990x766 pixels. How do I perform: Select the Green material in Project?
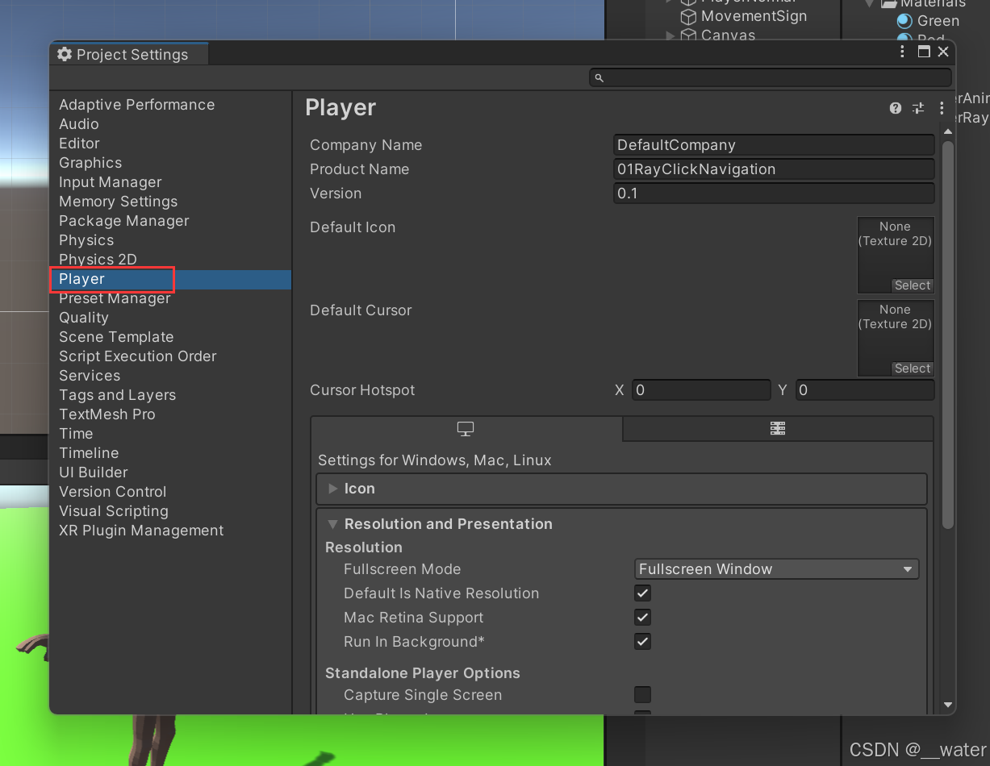click(938, 21)
